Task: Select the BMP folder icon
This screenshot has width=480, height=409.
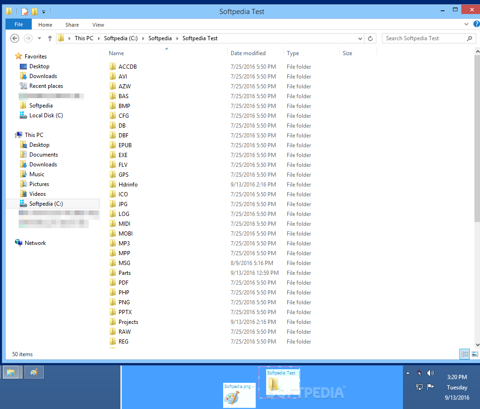Action: (x=113, y=106)
